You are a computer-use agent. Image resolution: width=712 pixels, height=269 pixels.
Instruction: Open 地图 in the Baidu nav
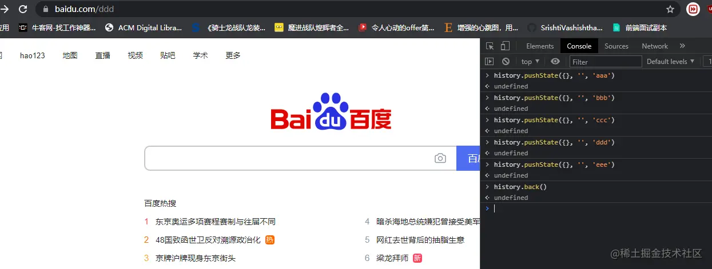point(70,55)
